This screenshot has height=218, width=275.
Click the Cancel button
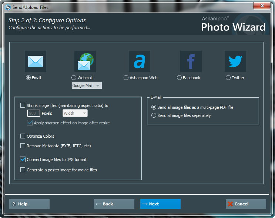point(246,204)
